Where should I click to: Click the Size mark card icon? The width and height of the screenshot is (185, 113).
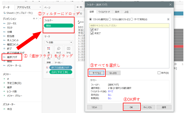coord(59,48)
